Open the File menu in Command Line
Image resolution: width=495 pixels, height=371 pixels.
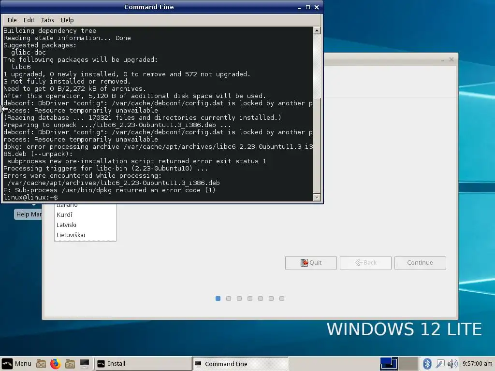pyautogui.click(x=12, y=20)
